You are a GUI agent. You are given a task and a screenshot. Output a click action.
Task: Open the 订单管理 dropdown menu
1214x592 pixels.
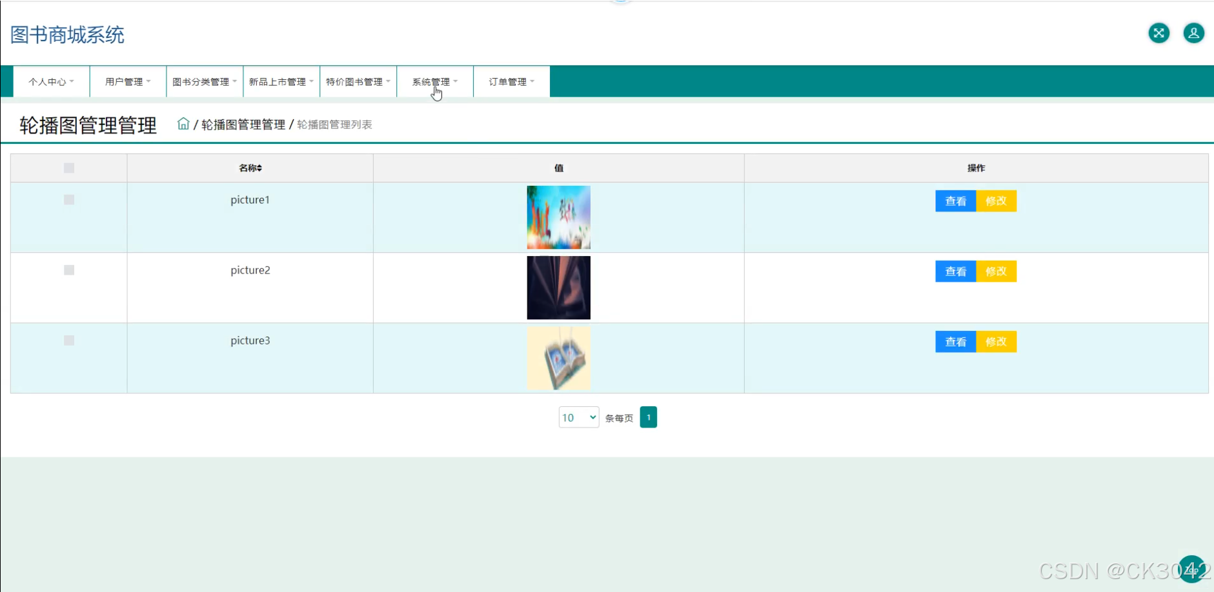512,82
